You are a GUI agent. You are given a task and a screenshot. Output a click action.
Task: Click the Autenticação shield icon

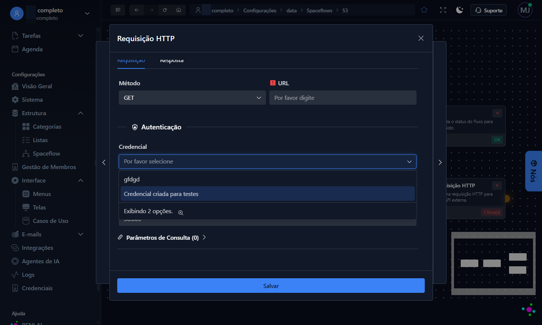pos(135,127)
